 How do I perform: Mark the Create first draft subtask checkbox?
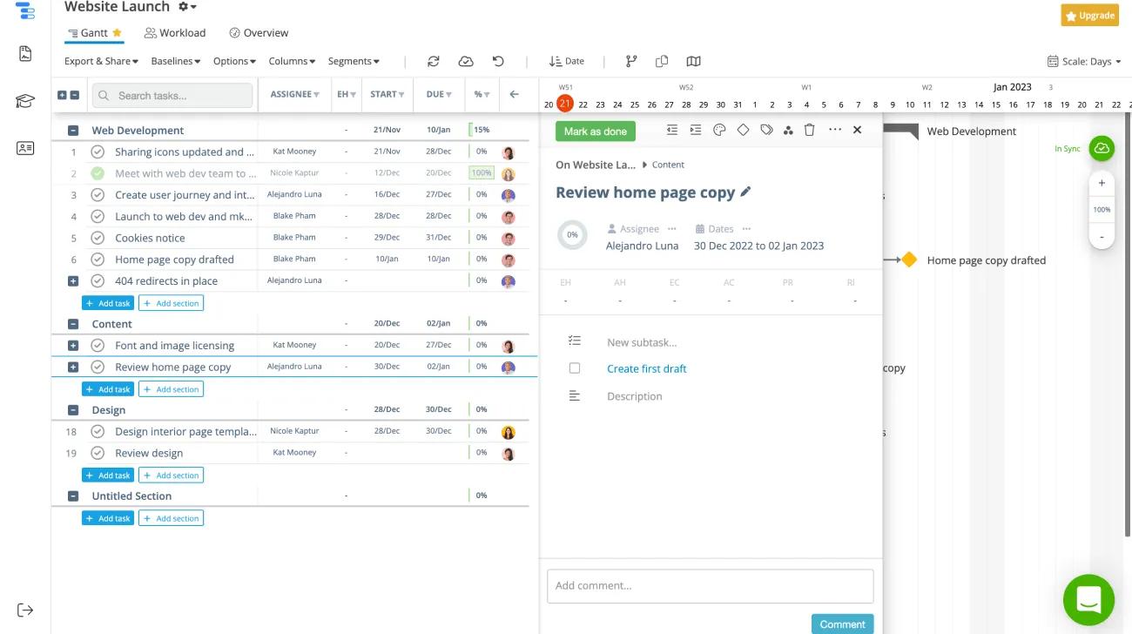(x=575, y=368)
